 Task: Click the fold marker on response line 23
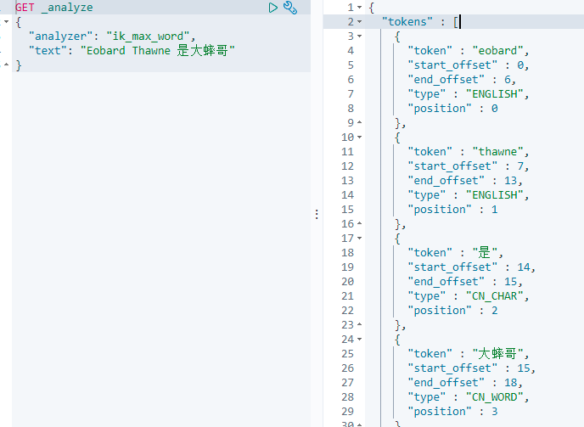358,325
